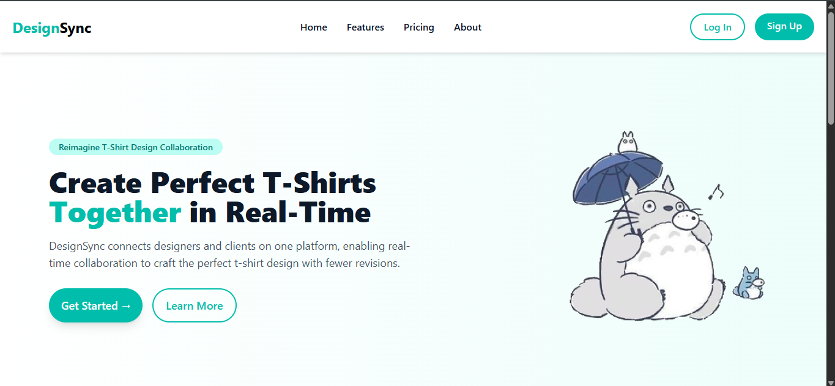The width and height of the screenshot is (835, 386).
Task: Open the About page
Action: pos(468,27)
